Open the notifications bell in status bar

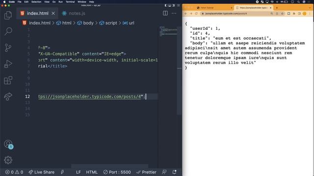175,172
